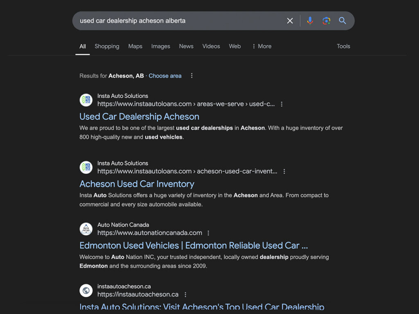Expand the More search categories menu

(261, 46)
